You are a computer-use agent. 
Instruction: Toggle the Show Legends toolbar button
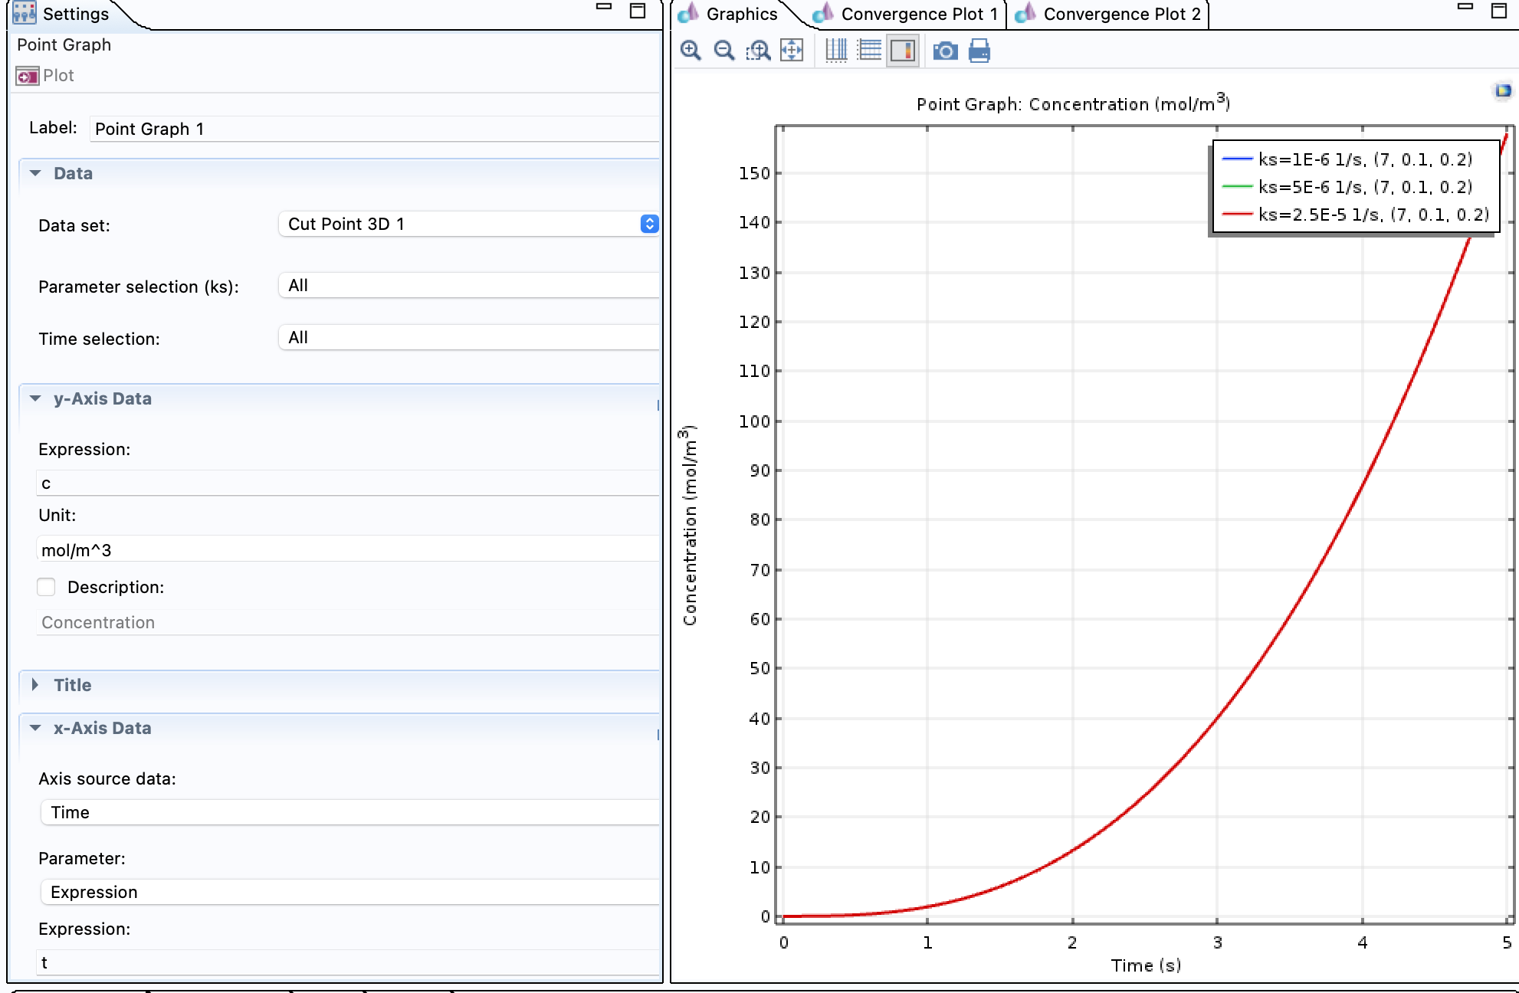pyautogui.click(x=903, y=51)
